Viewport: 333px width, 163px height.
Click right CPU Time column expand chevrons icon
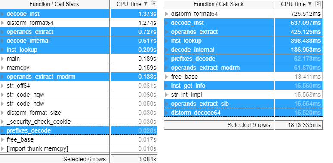[318, 4]
